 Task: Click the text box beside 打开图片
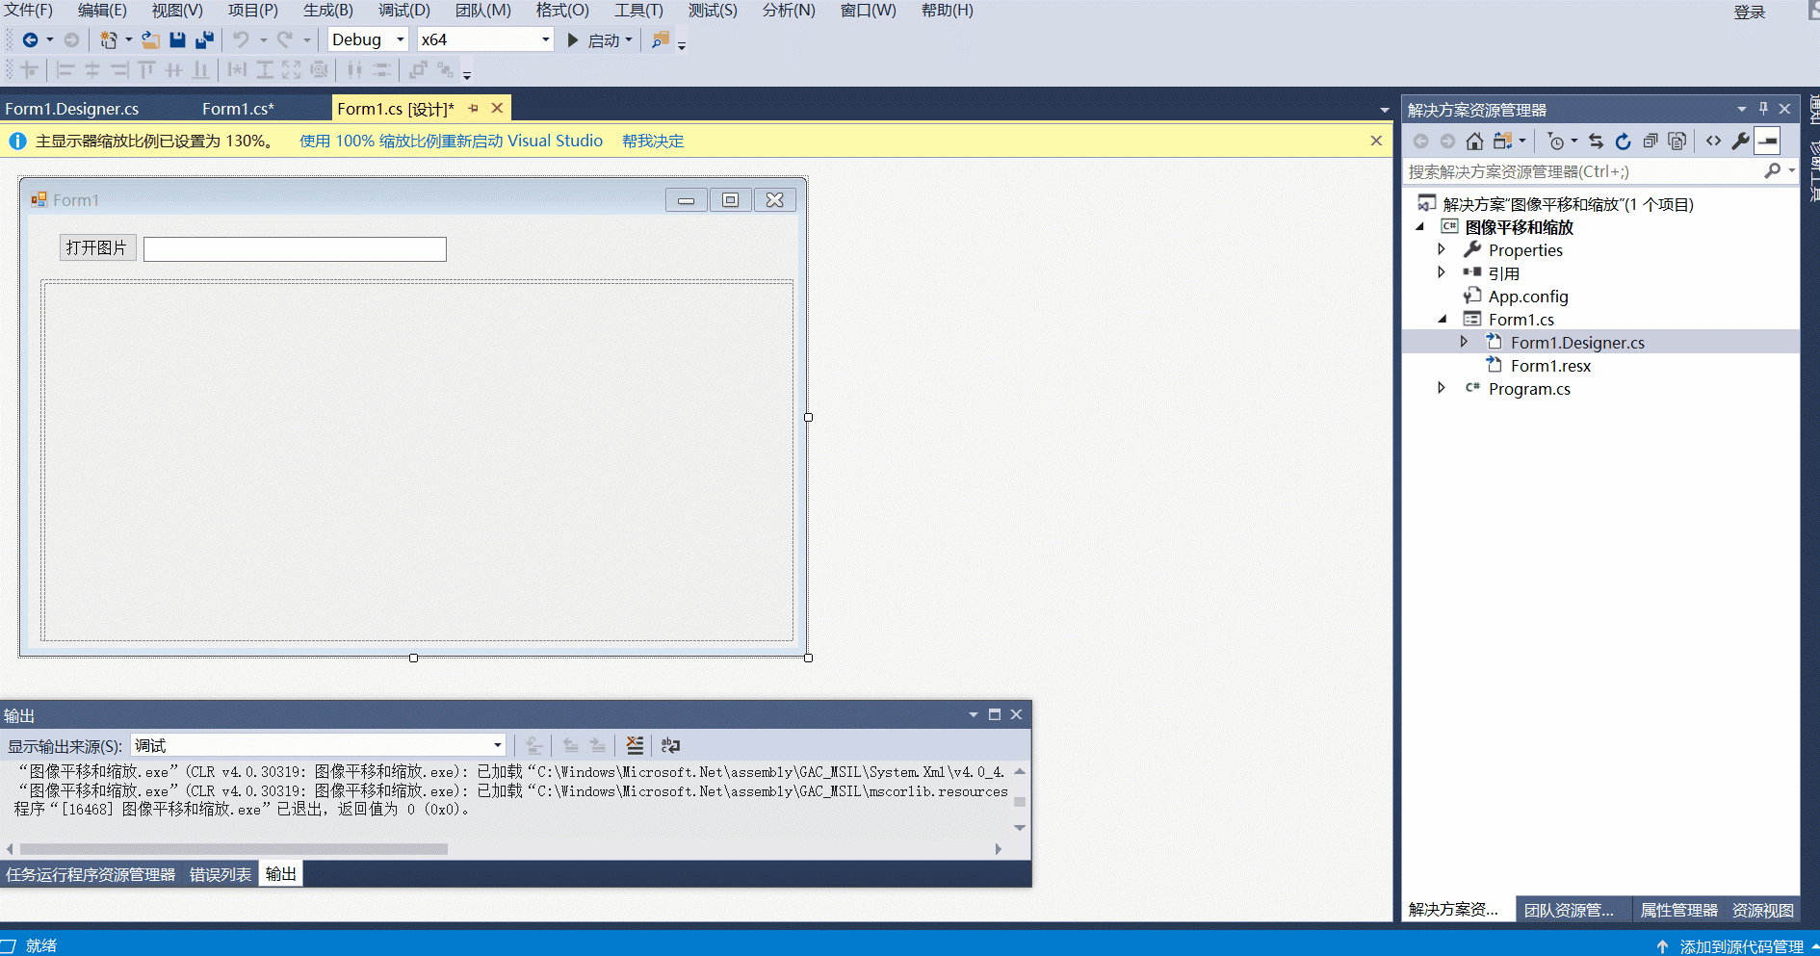[x=295, y=249]
